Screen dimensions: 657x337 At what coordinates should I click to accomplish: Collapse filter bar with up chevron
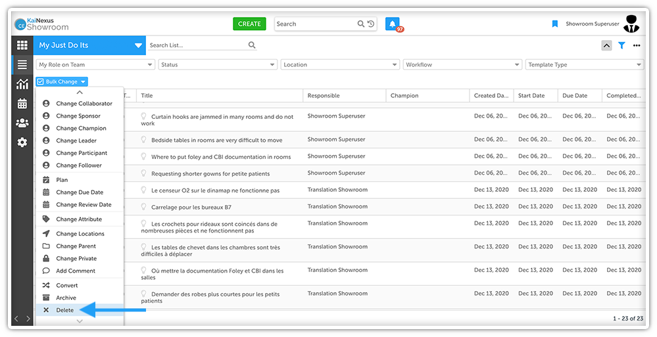click(x=606, y=45)
